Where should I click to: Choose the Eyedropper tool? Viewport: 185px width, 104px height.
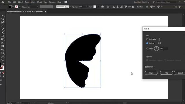pos(3,57)
